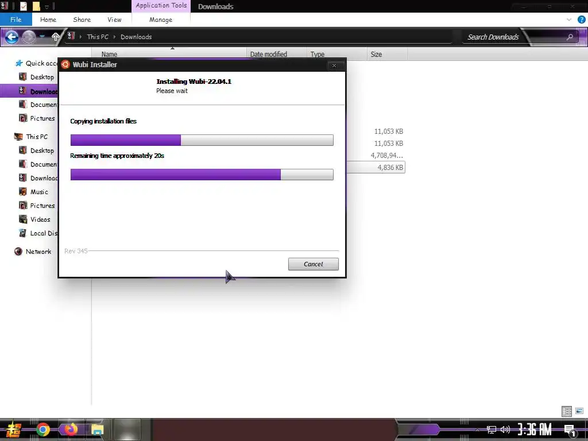Open the File menu in Explorer
Image resolution: width=588 pixels, height=441 pixels.
tap(16, 20)
